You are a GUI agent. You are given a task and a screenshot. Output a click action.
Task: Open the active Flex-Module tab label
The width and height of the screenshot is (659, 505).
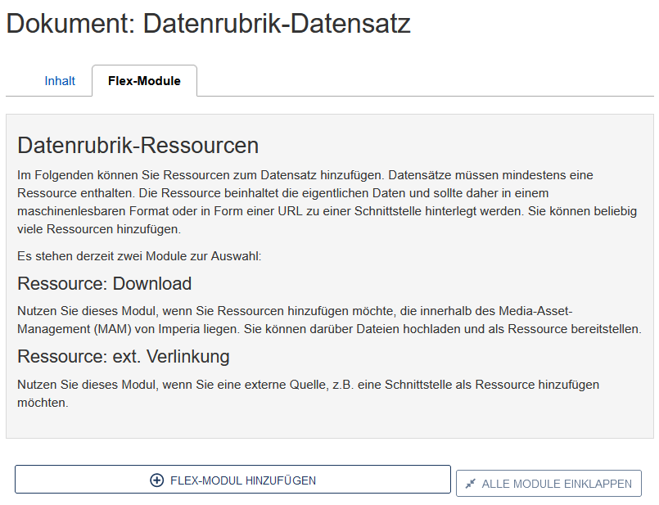tap(144, 80)
